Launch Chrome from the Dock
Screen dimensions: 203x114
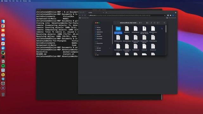[3, 26]
